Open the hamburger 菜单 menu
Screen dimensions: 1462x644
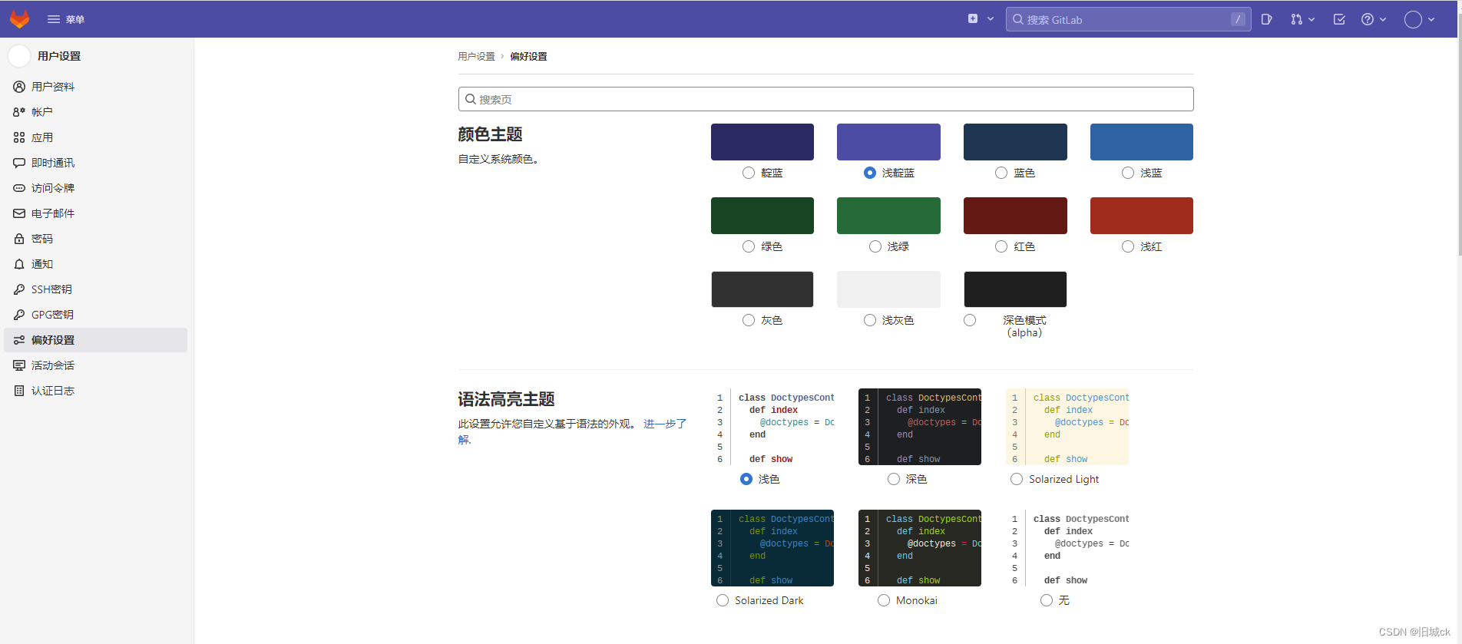point(66,19)
